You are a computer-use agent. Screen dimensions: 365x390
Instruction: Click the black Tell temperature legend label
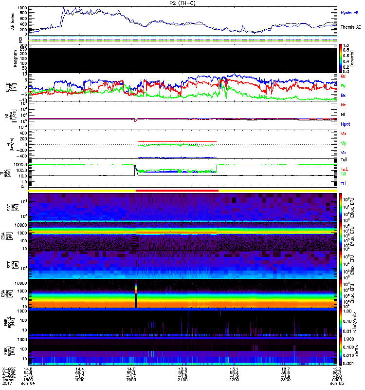click(x=344, y=160)
